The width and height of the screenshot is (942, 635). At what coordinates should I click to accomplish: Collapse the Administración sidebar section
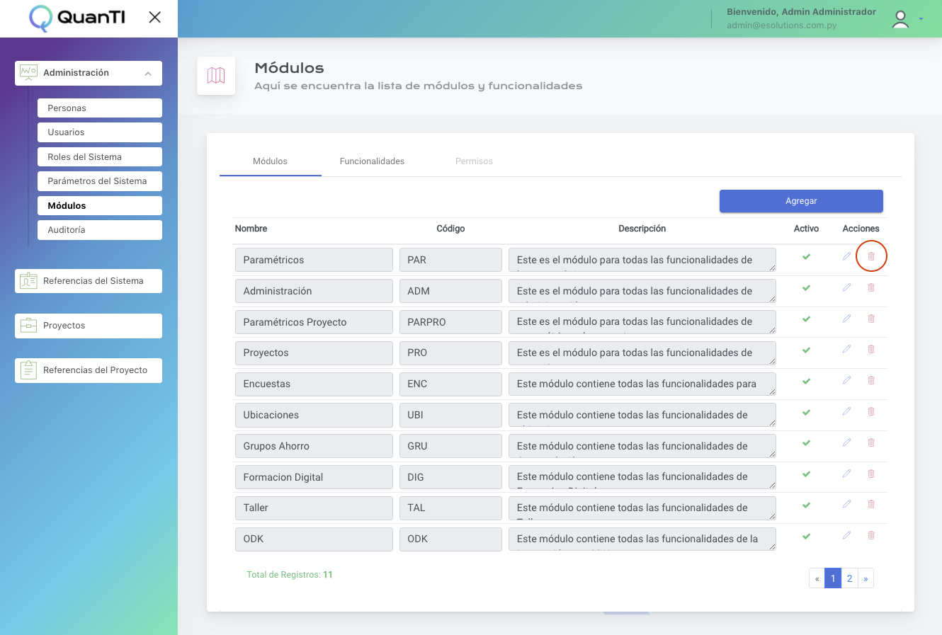coord(89,73)
